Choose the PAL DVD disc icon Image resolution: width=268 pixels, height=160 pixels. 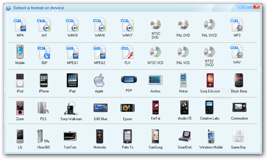[183, 25]
